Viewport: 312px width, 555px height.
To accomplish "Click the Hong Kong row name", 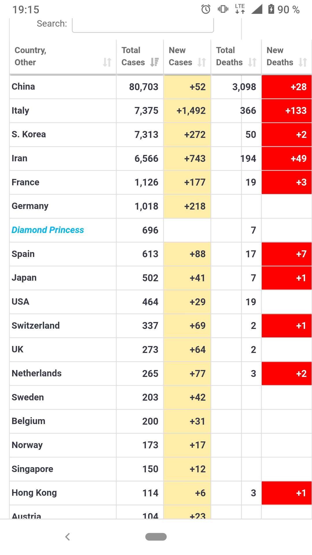I will (x=34, y=493).
